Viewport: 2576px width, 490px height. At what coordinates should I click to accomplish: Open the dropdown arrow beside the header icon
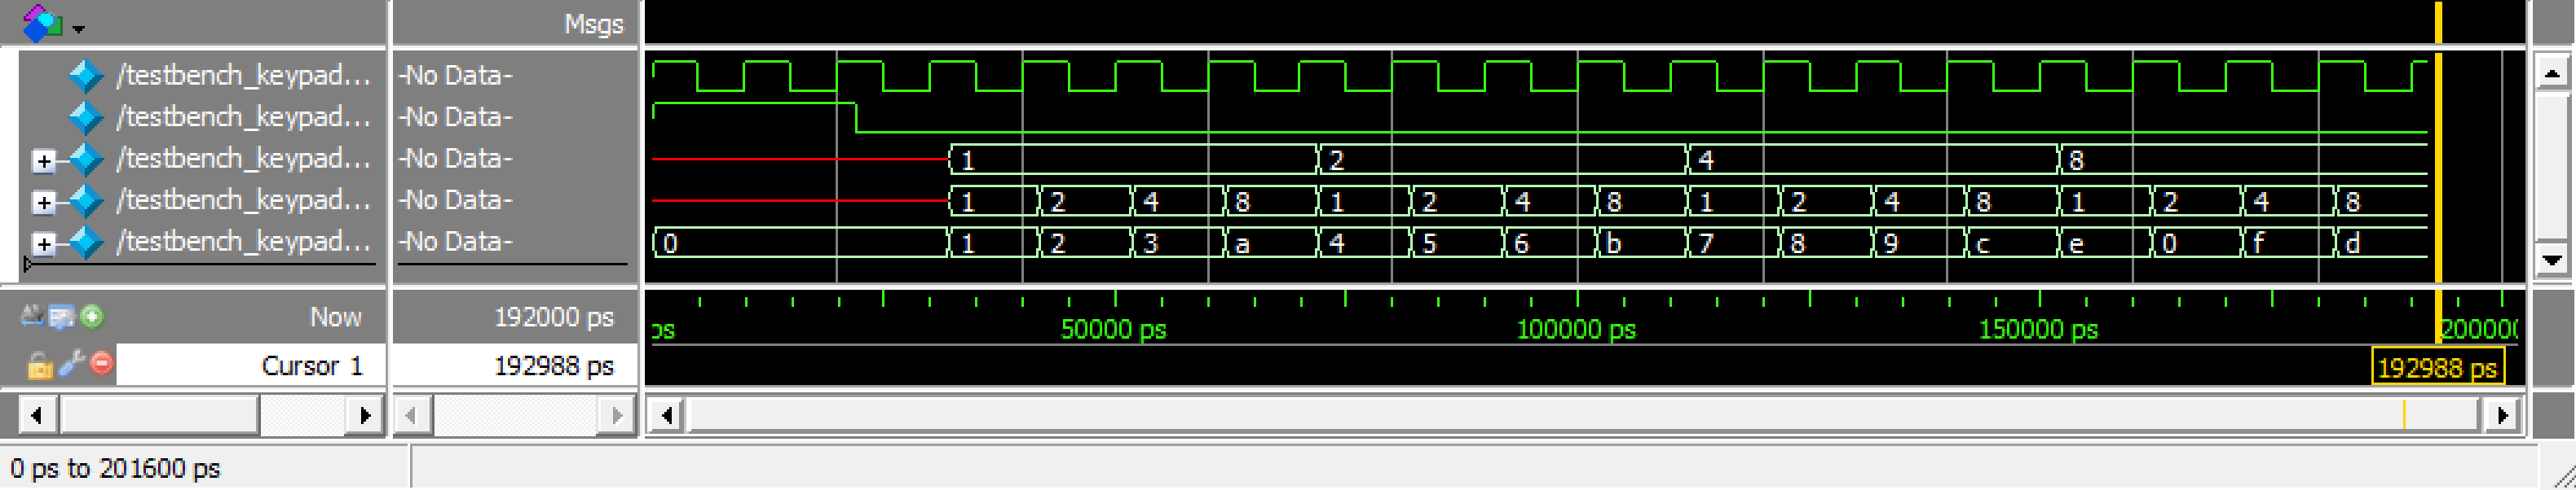tap(79, 28)
